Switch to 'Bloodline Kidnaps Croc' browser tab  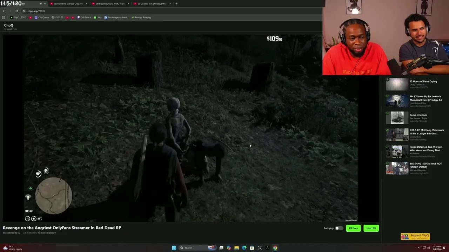click(68, 3)
